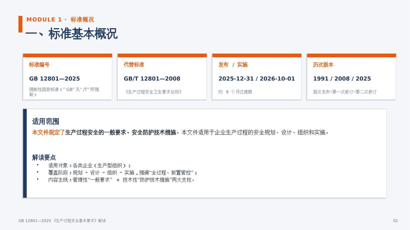Click the note beginning "强制性国家标准"
The height and width of the screenshot is (230, 410).
(x=64, y=92)
